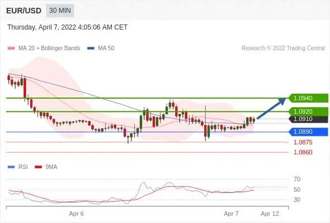Image resolution: width=330 pixels, height=223 pixels.
Task: Click the red 9MA legend swatch
Action: 38,167
